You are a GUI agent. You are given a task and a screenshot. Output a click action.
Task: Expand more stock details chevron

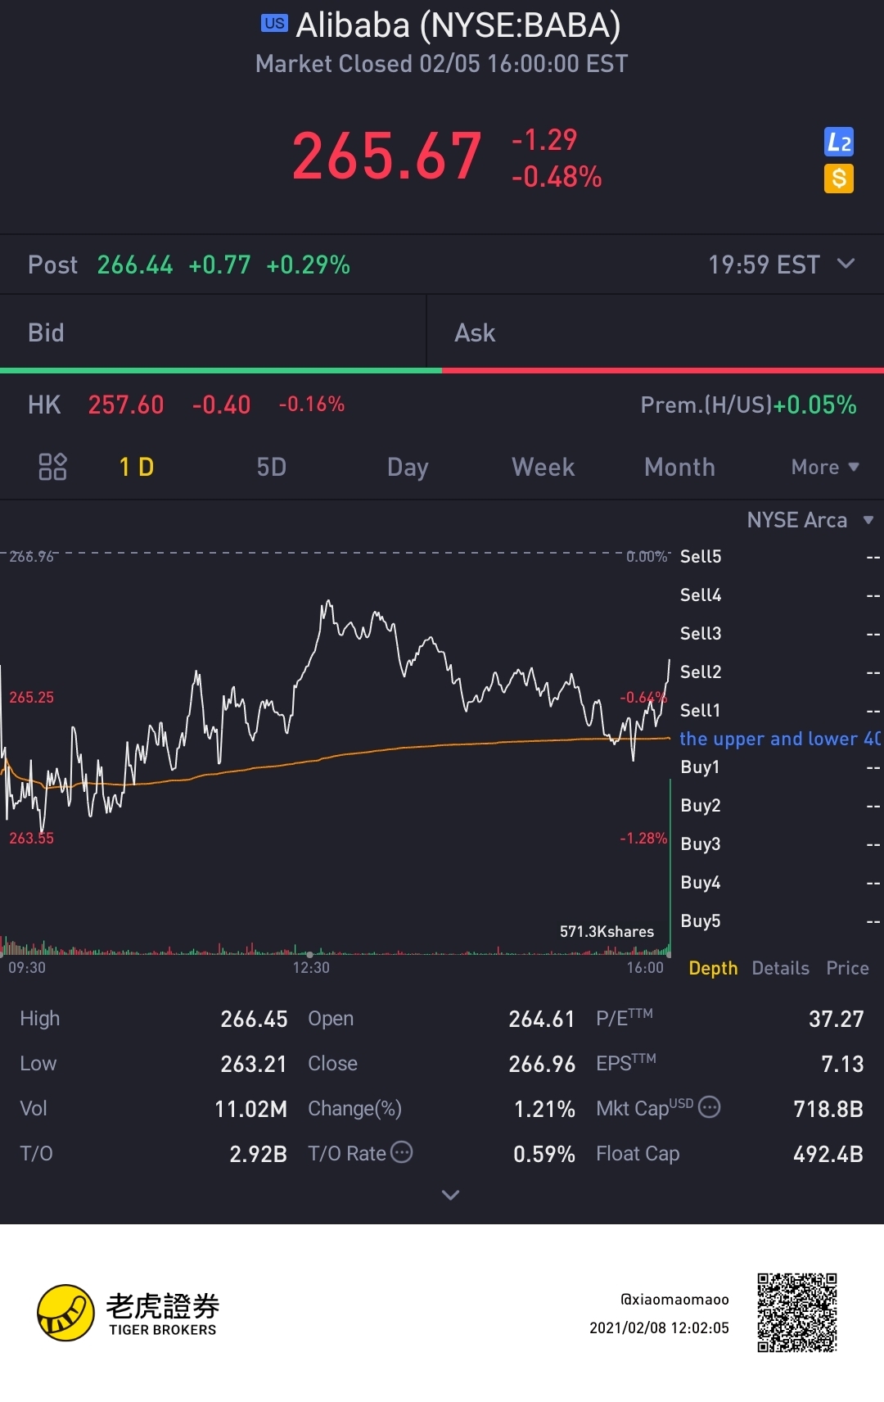coord(450,1195)
